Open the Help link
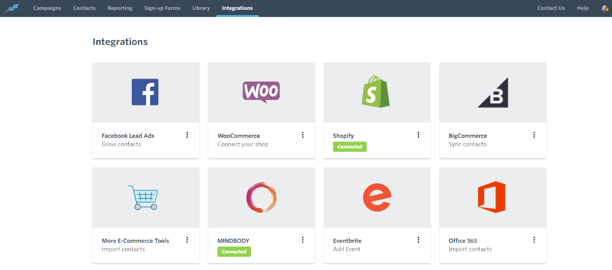Viewport: 612px width, 270px height. point(583,8)
